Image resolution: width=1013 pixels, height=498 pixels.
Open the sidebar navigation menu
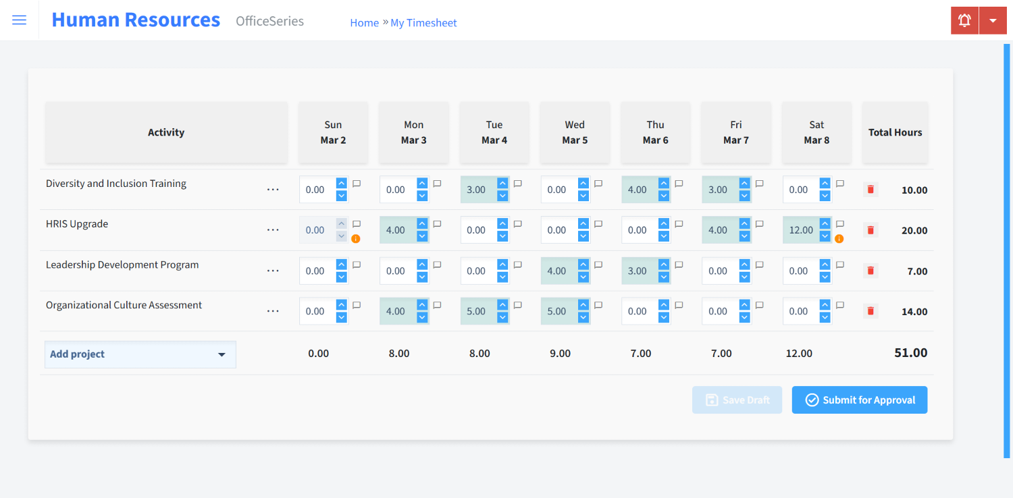coord(19,20)
